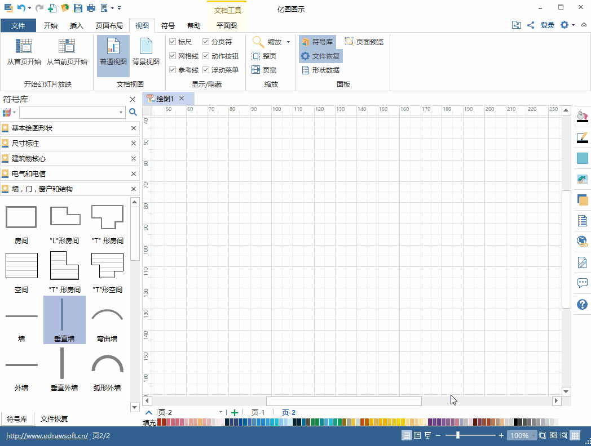Switch to Normal view (普通视图)
591x446 pixels.
coord(113,56)
